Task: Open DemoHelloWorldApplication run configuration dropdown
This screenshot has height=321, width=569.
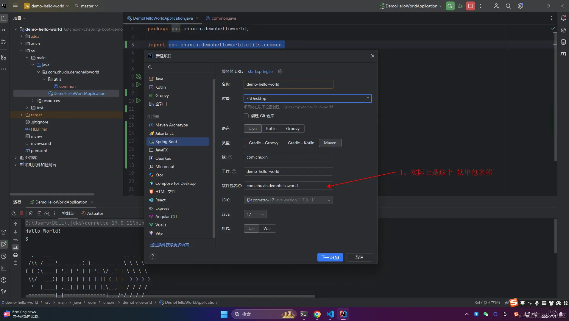Action: tap(410, 6)
